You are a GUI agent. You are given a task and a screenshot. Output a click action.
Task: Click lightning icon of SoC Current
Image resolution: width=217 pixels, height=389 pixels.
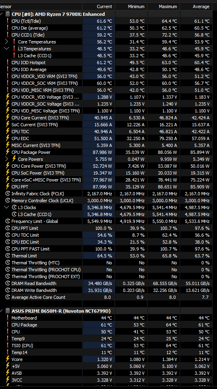point(8,125)
